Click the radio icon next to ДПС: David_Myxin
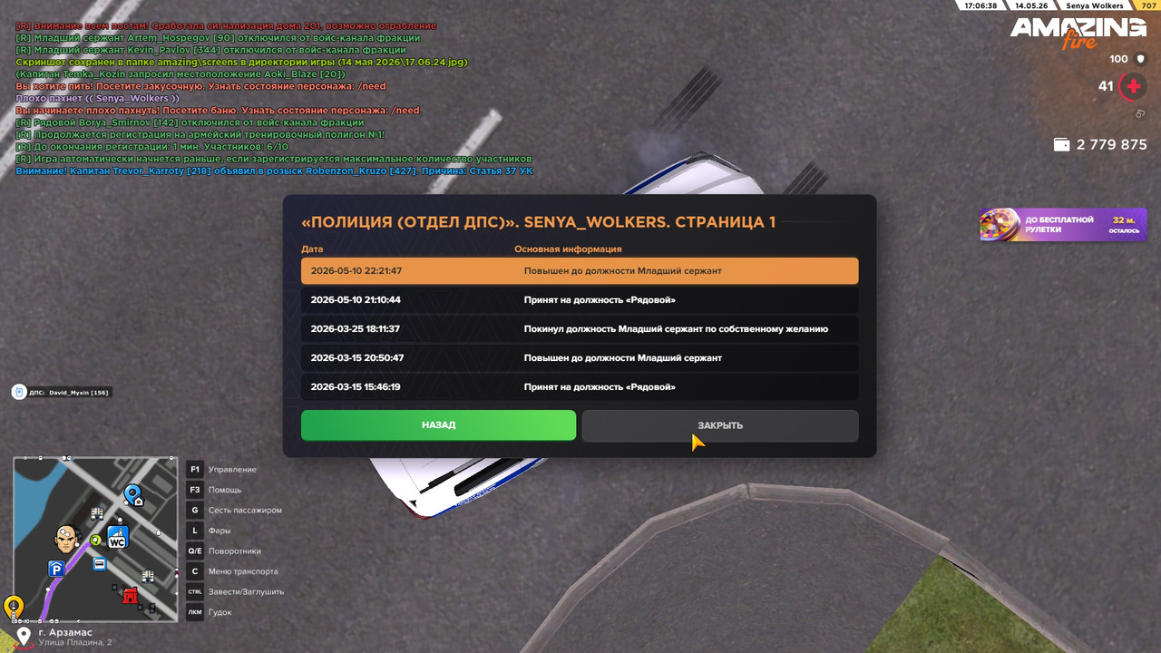 (19, 392)
